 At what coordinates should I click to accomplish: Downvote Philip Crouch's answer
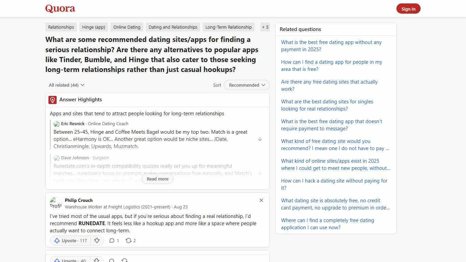pos(97,241)
